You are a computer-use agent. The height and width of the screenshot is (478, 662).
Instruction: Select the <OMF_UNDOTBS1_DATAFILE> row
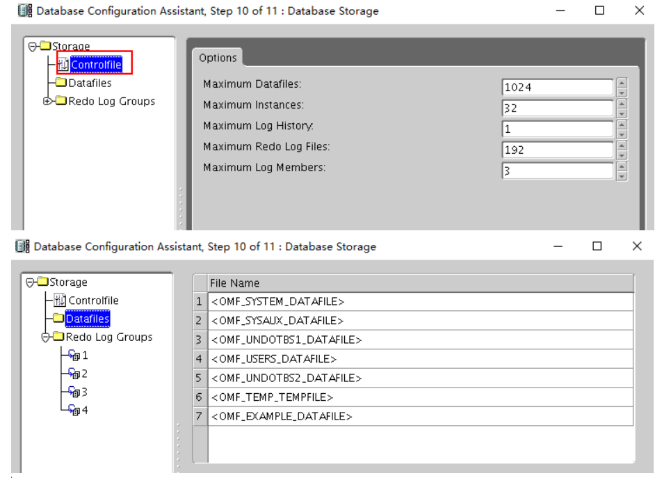[421, 340]
